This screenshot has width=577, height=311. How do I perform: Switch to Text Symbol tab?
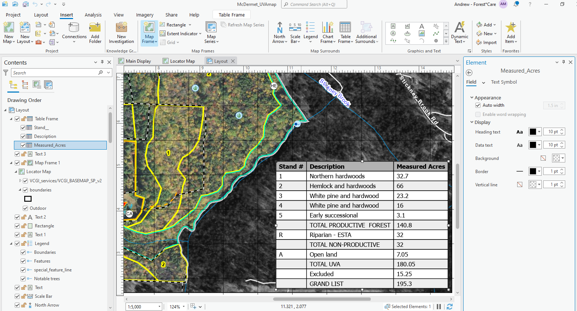[504, 82]
